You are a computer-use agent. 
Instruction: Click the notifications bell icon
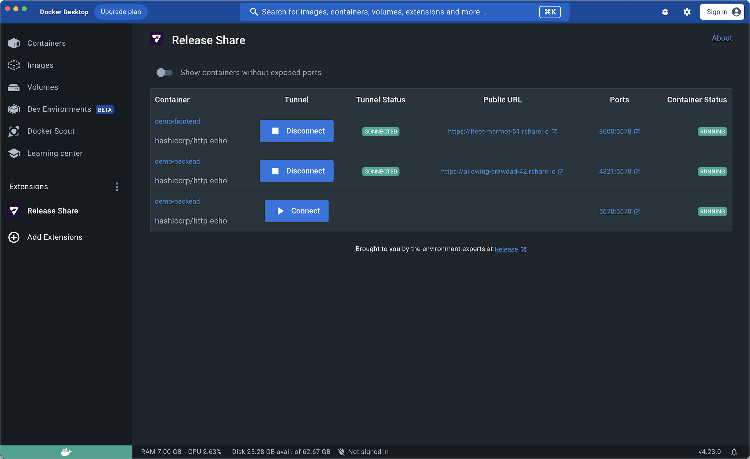[734, 452]
